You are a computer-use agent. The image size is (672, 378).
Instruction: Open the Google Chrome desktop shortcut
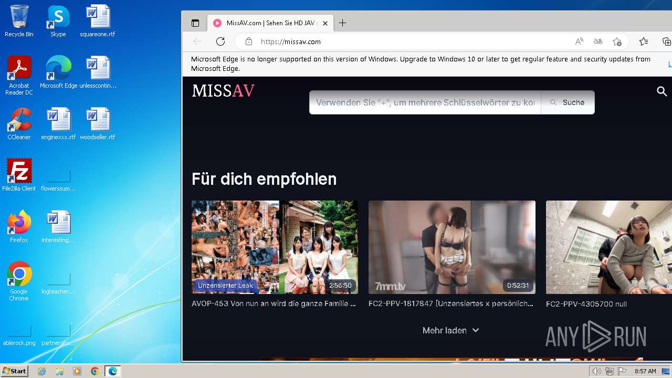coord(19,281)
